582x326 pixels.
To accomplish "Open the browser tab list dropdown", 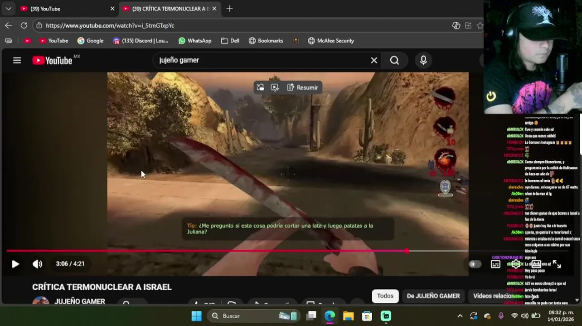I will coord(8,9).
